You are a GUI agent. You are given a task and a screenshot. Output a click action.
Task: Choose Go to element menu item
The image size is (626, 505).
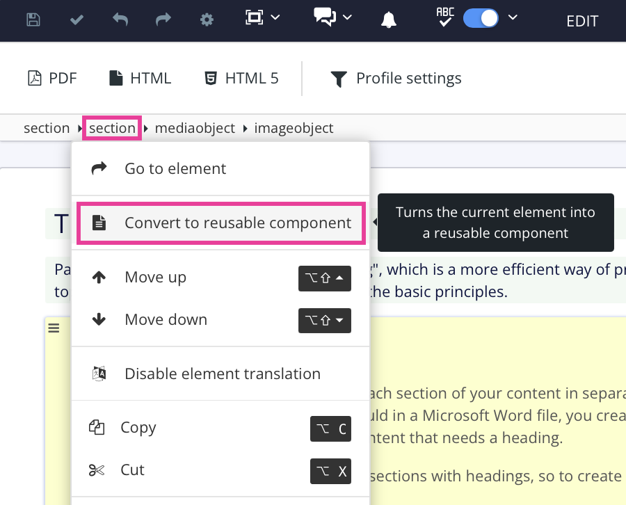click(x=175, y=168)
